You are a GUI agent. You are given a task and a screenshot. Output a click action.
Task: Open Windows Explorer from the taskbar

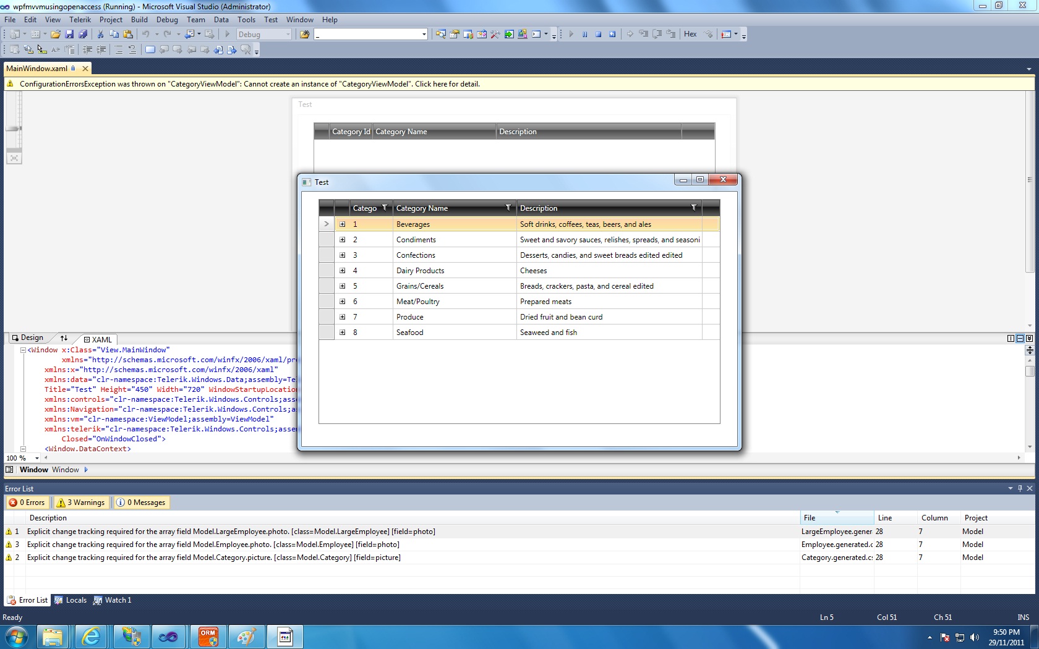[x=53, y=637]
